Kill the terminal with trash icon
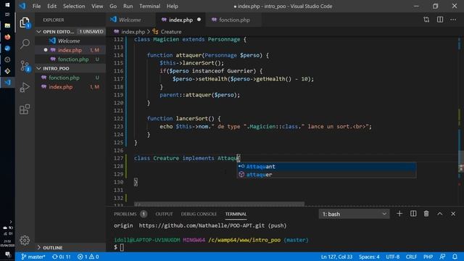 [x=426, y=214]
